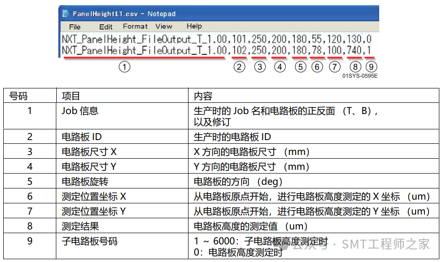The image size is (444, 262).
Task: Click the figure code 01SYS-0595E
Action: pyautogui.click(x=360, y=76)
